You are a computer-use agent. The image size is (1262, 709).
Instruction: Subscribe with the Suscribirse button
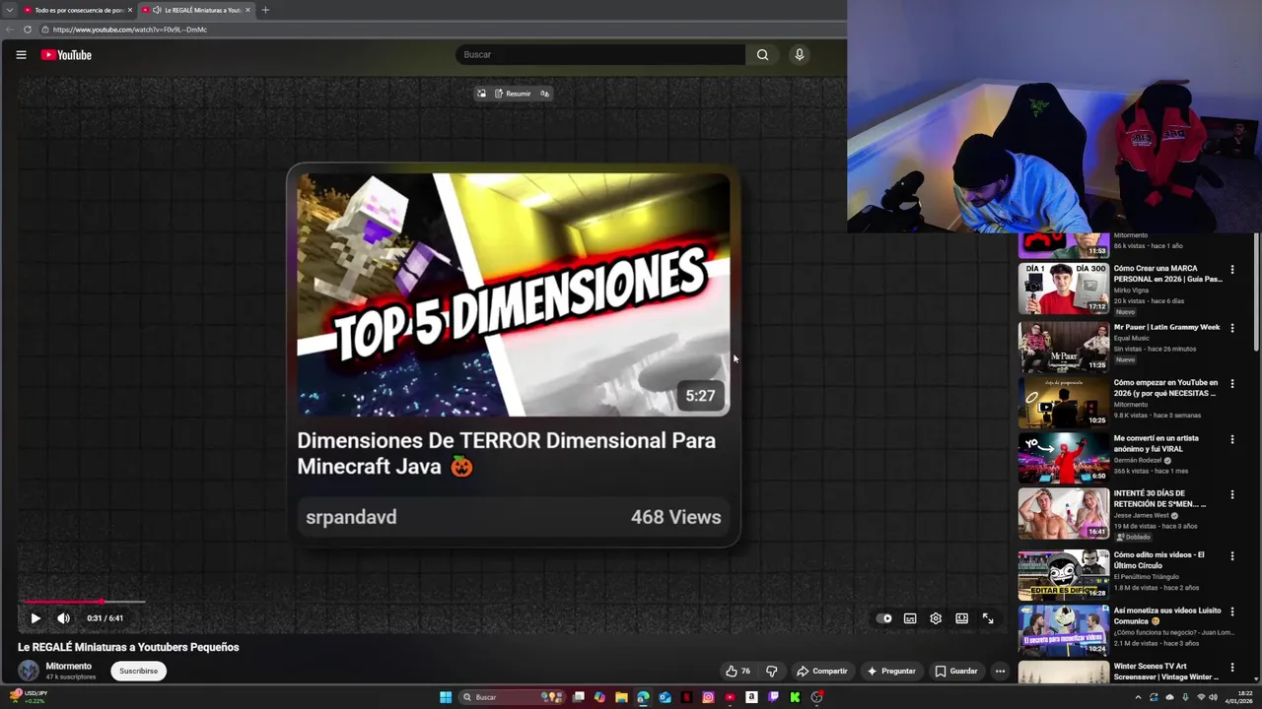(x=139, y=671)
